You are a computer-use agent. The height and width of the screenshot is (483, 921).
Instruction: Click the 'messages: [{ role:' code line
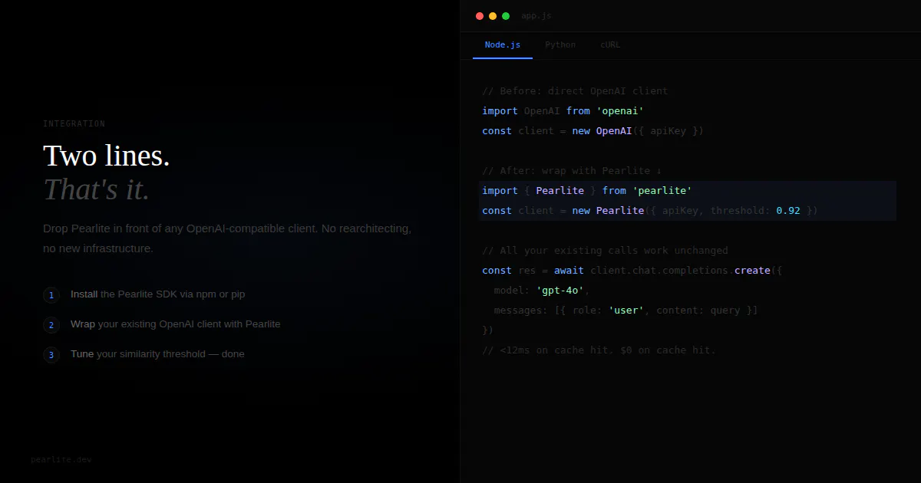coord(626,310)
